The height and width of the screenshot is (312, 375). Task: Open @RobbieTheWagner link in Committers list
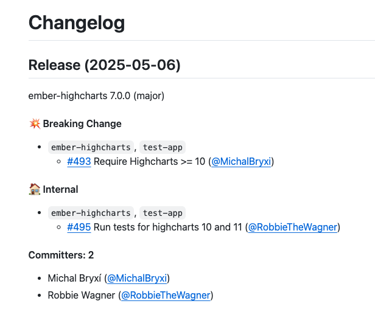point(166,296)
